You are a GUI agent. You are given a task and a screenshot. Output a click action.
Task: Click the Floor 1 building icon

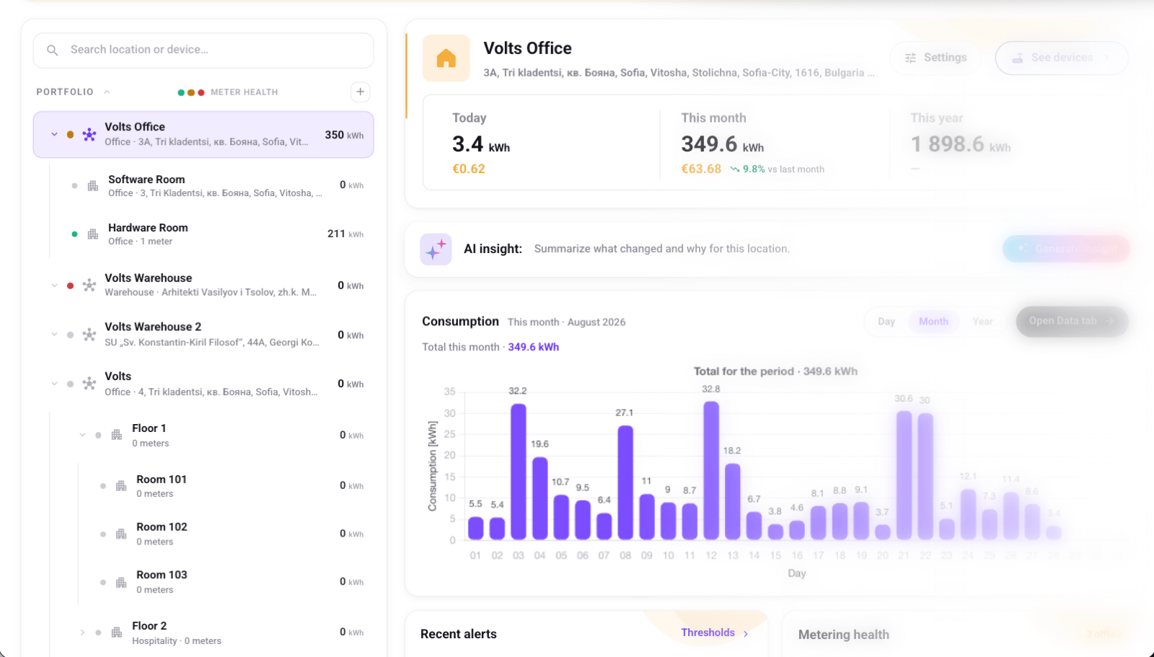point(117,435)
